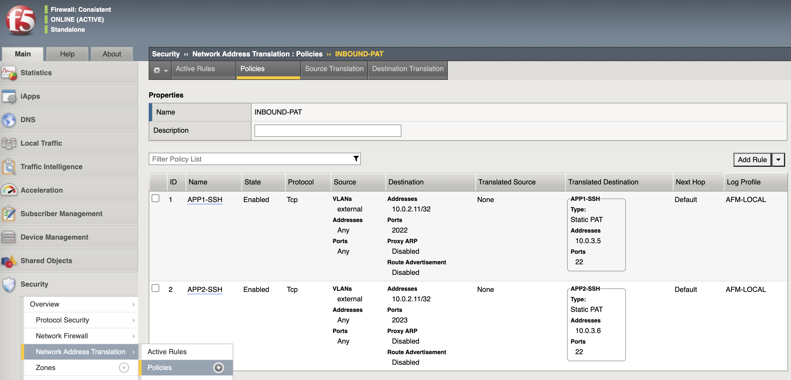Open Subscriber Management in the sidebar
This screenshot has height=380, width=791.
69,213
